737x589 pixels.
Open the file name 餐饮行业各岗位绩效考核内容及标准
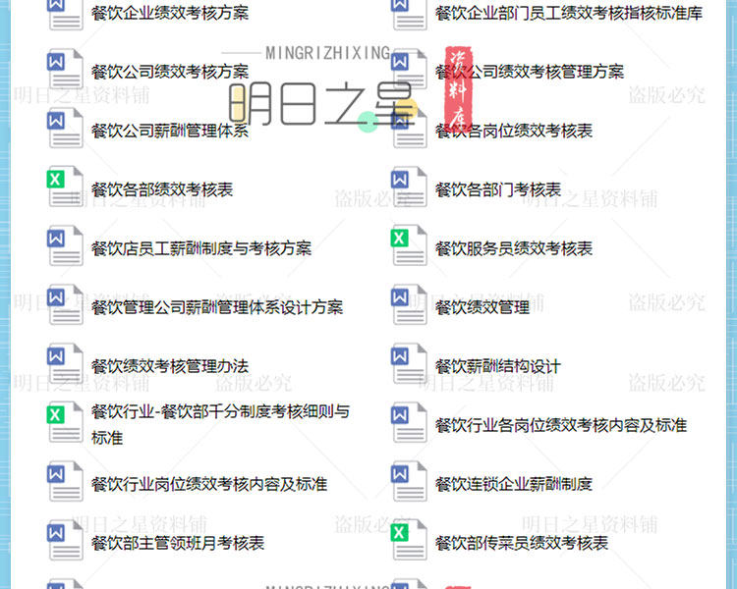(x=561, y=425)
